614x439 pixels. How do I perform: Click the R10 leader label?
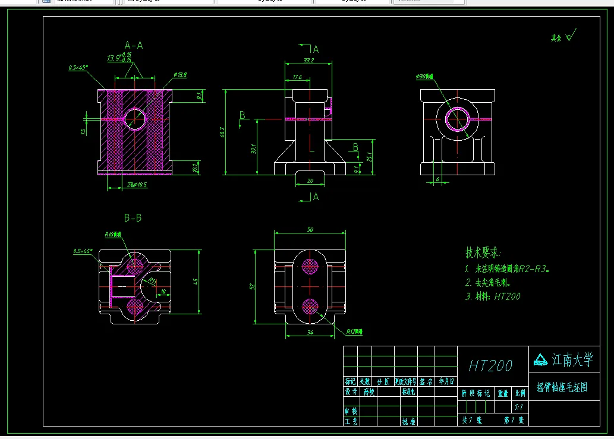pos(113,235)
